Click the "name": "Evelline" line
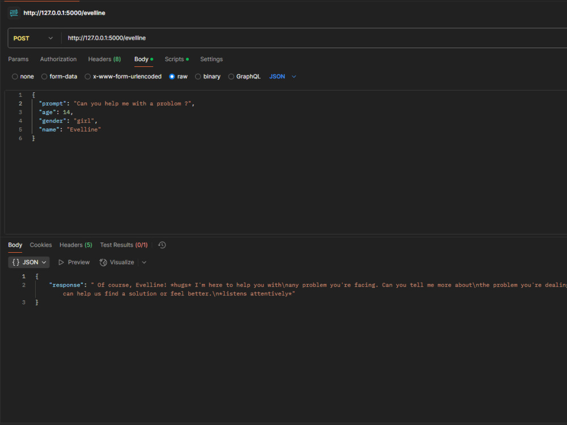 click(70, 130)
